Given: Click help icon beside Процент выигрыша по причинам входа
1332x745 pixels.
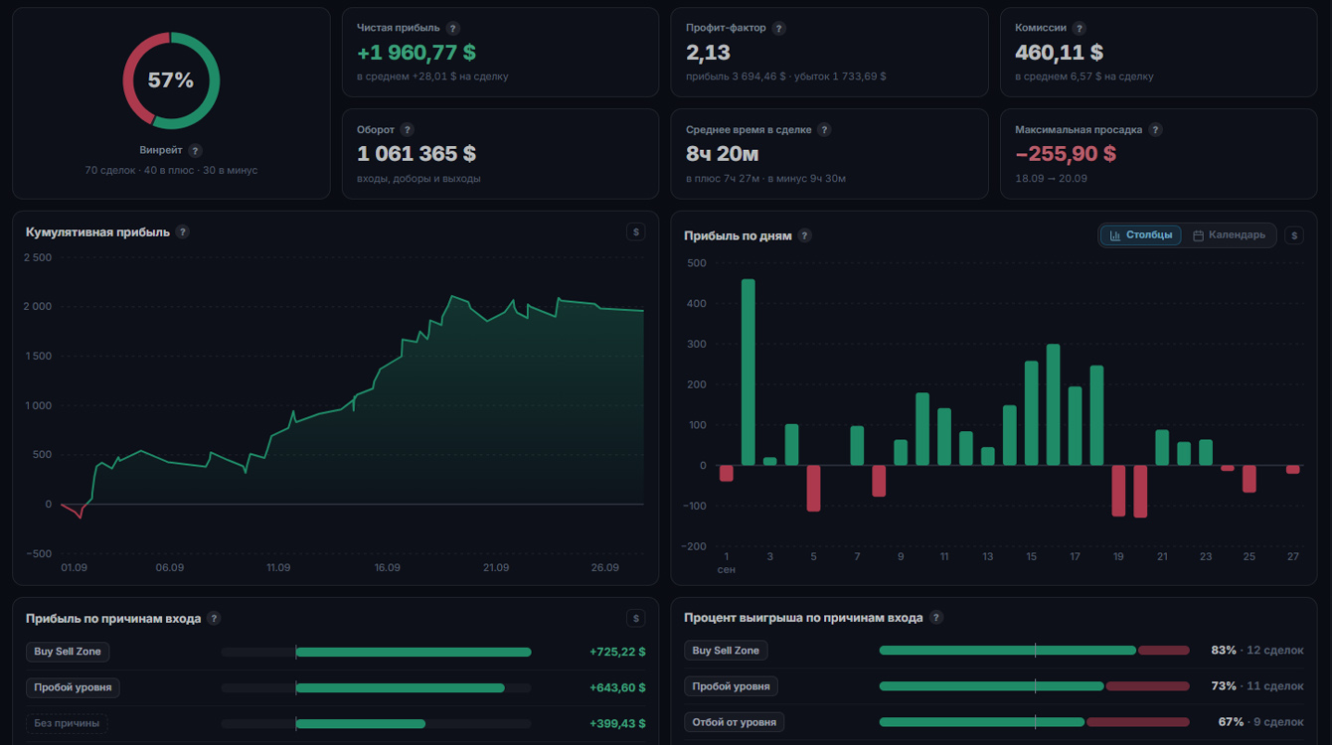Looking at the screenshot, I should click(x=935, y=618).
